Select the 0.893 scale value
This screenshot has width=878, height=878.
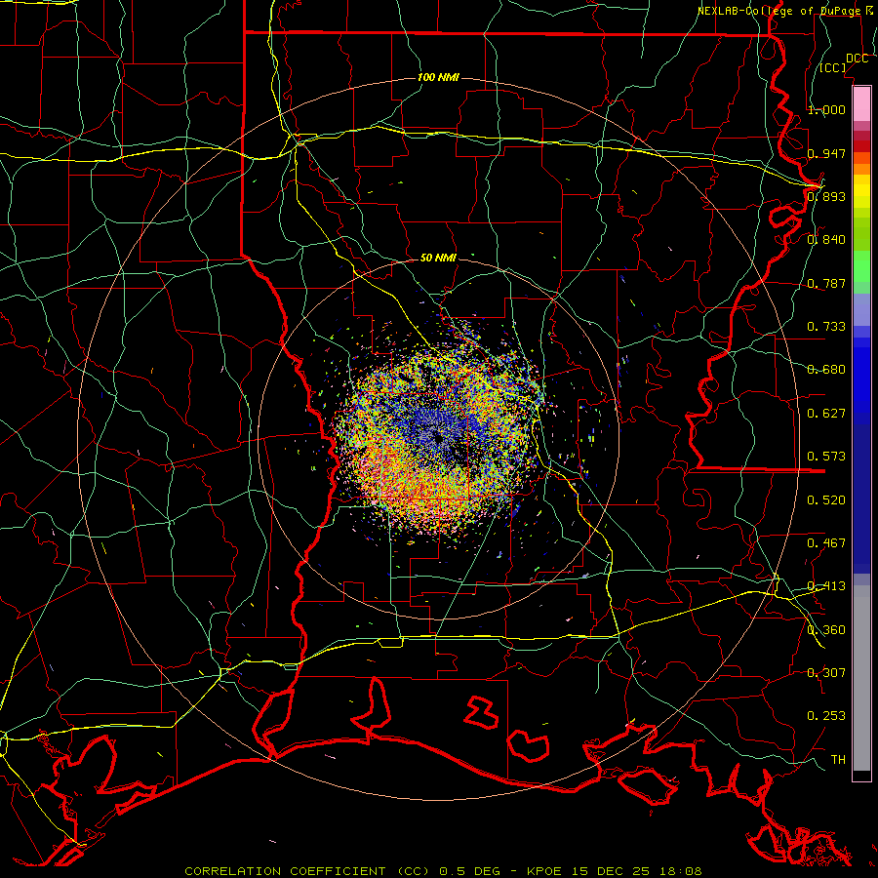(826, 196)
